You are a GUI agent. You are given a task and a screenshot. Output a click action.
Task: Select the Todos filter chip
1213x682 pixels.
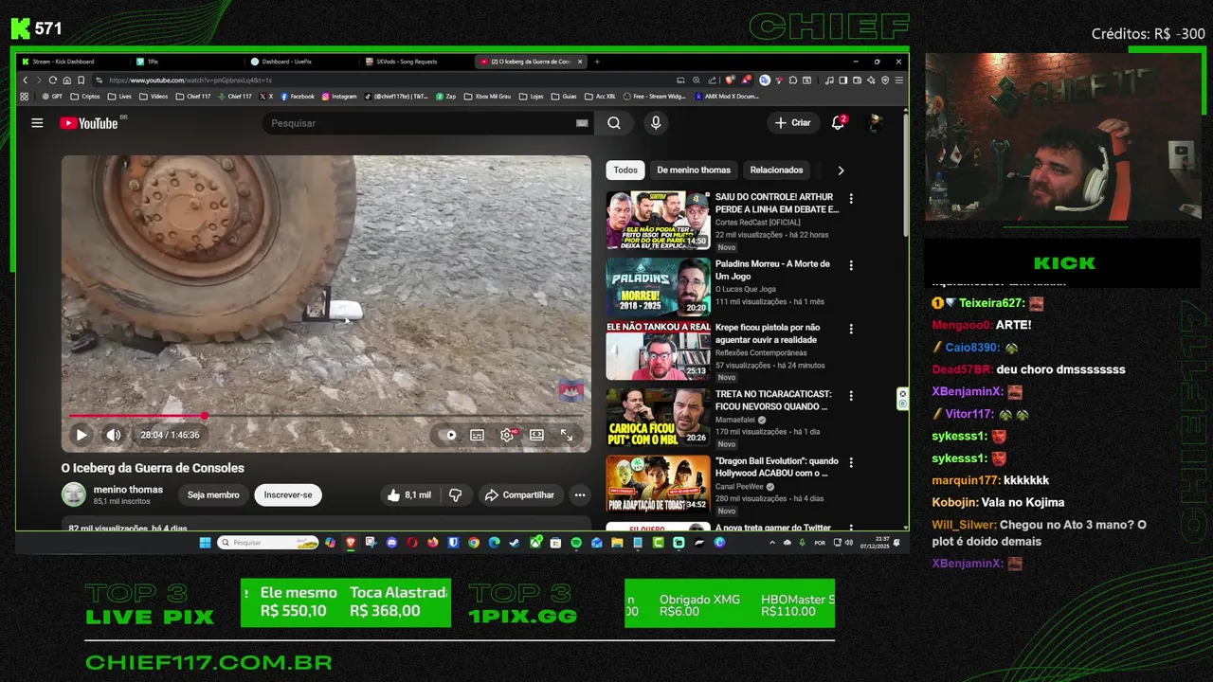(x=625, y=170)
